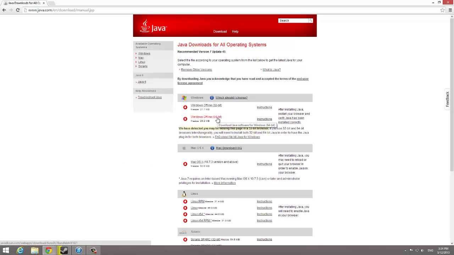
Task: Click red download icon for Windows Offline (32-bit)
Action: pyautogui.click(x=185, y=107)
